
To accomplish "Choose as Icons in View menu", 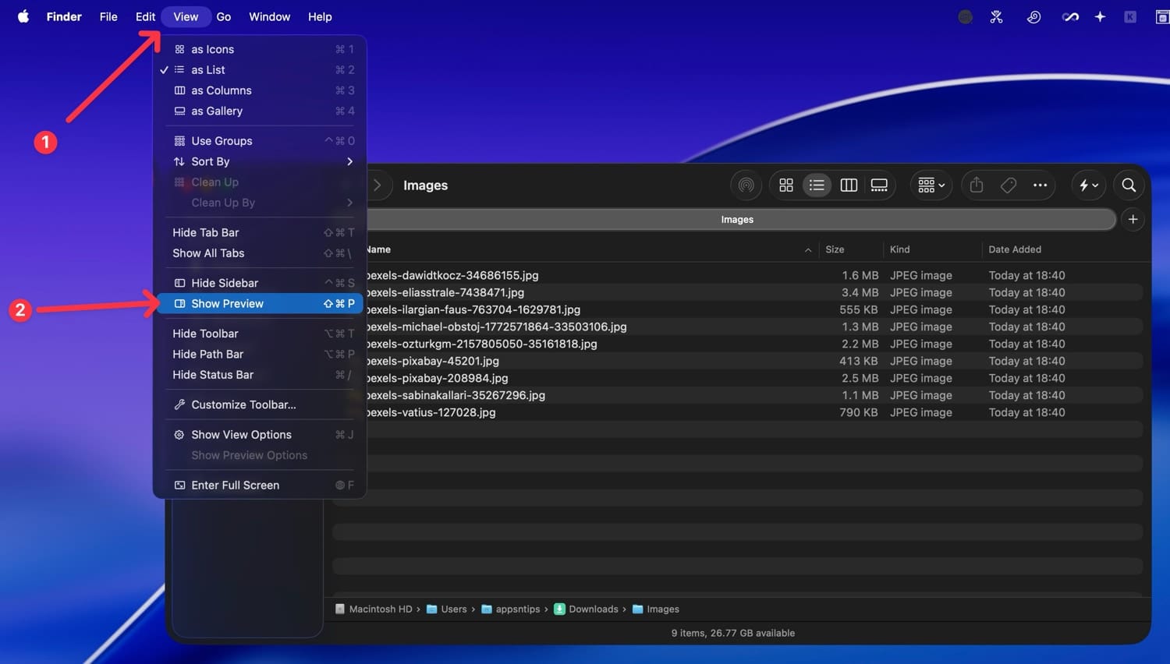I will click(x=261, y=49).
